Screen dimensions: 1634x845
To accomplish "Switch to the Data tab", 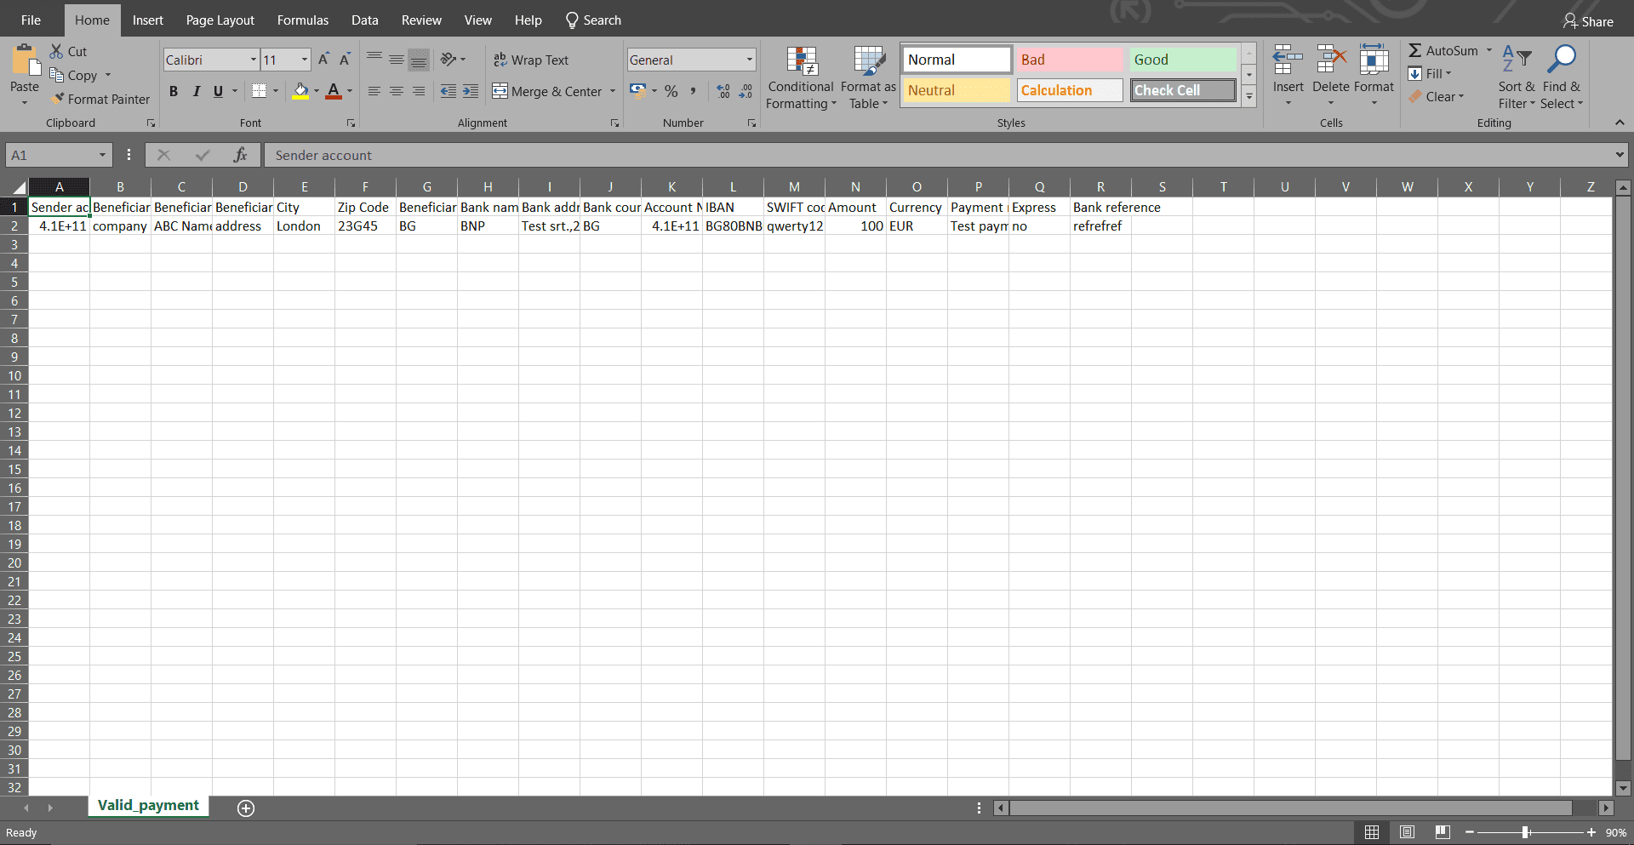I will pyautogui.click(x=365, y=20).
